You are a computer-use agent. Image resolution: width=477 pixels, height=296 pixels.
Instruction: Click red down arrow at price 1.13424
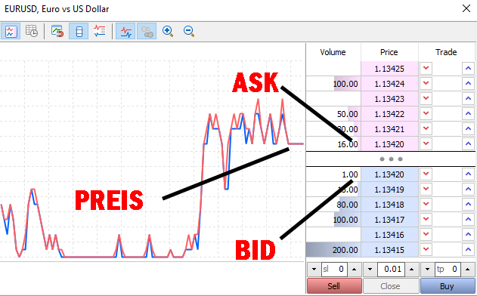426,84
